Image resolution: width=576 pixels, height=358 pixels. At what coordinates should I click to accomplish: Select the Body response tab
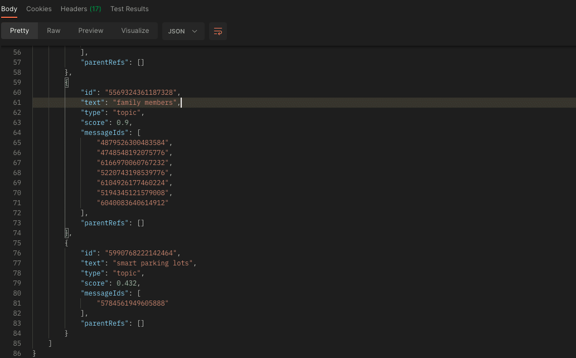click(9, 9)
